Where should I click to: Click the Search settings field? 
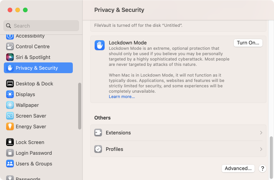click(41, 26)
